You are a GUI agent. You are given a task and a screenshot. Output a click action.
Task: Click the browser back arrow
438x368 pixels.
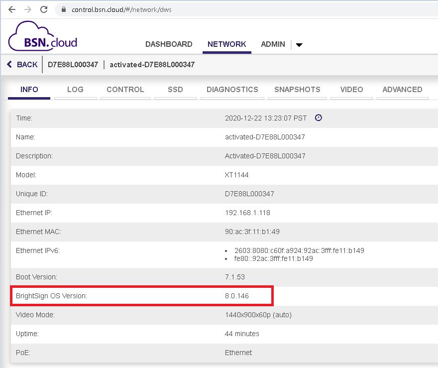(12, 9)
